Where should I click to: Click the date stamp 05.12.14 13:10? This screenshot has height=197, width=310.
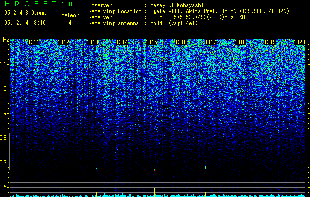tap(25, 23)
